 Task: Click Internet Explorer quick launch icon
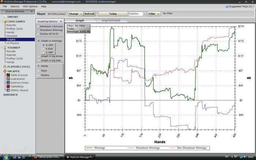point(24,157)
